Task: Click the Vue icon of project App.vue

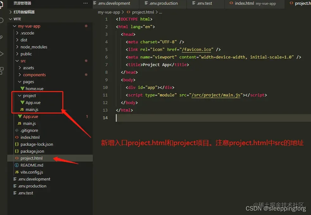Action: coord(22,102)
